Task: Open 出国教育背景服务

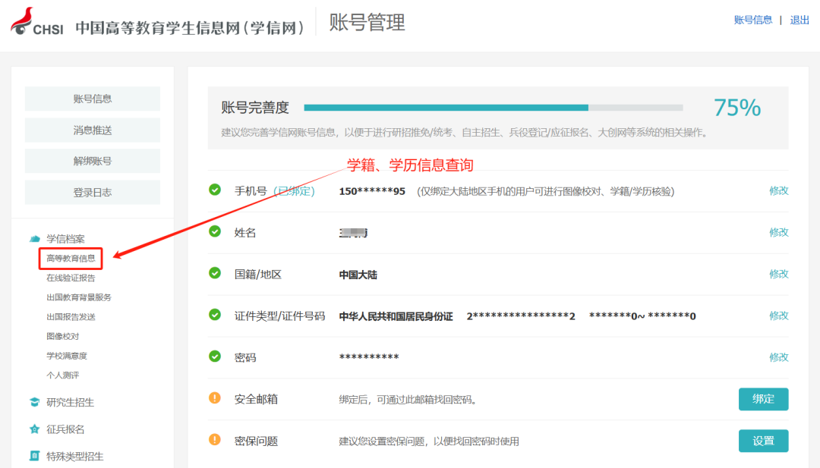Action: [79, 297]
